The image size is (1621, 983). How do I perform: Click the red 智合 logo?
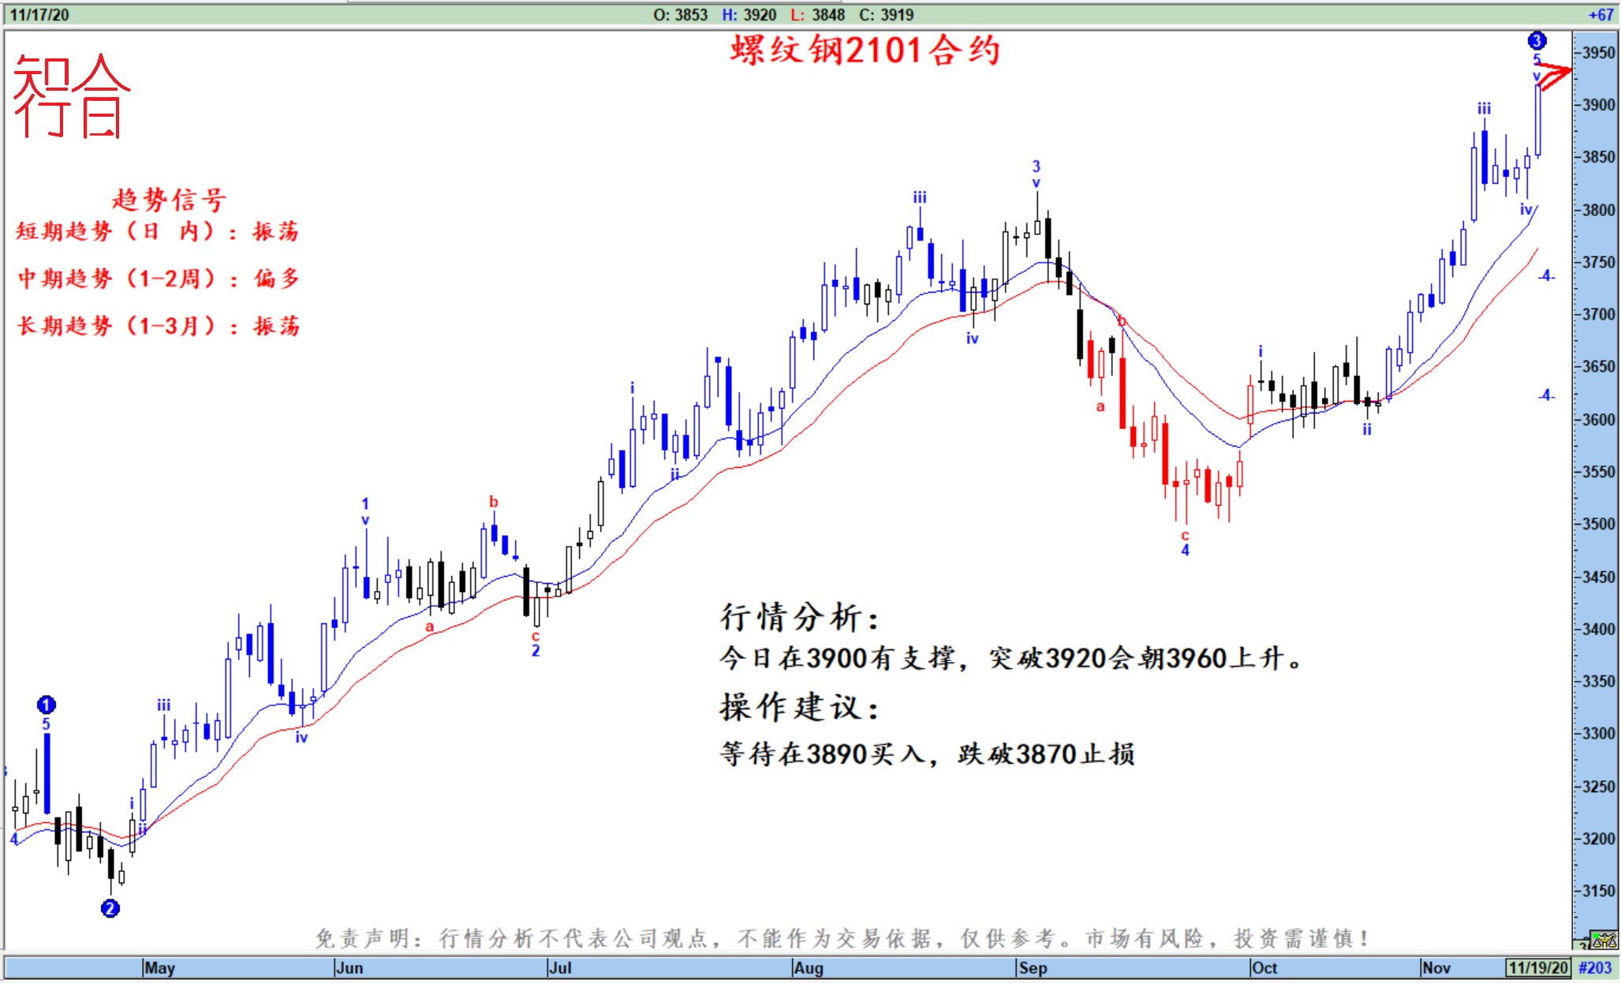pos(71,96)
